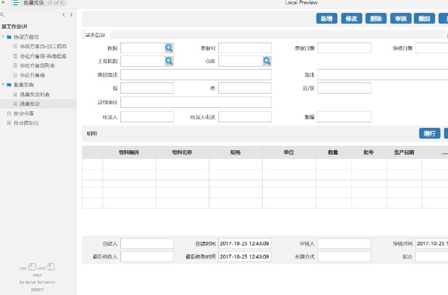The image size is (448, 295).
Task: Click the 最后修改人 input field
Action: pos(147,257)
